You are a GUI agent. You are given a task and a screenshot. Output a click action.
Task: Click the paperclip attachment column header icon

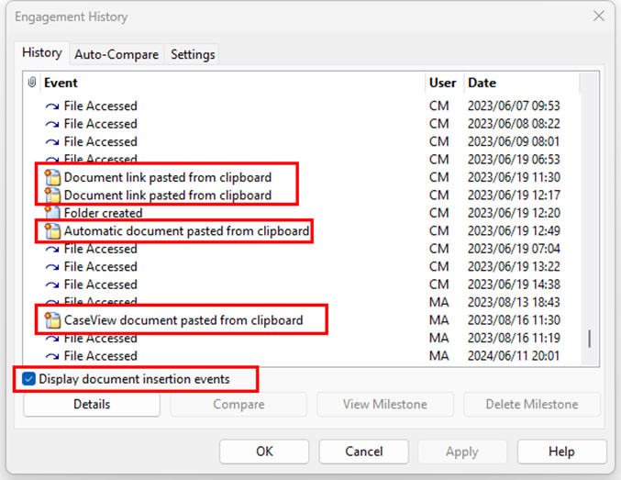(32, 83)
